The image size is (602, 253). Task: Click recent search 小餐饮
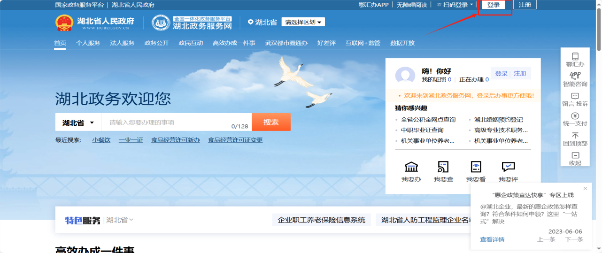coord(101,140)
